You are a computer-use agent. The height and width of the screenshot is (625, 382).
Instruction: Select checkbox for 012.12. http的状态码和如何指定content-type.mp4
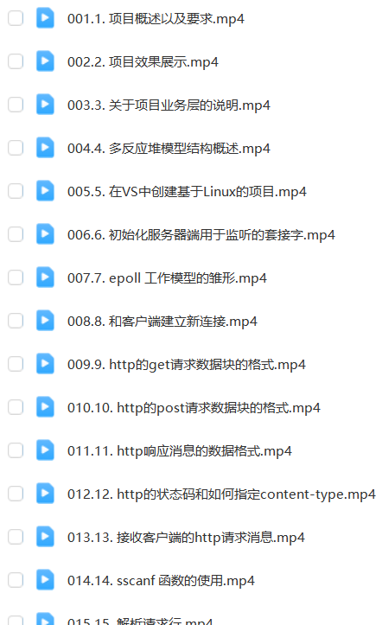tap(16, 494)
